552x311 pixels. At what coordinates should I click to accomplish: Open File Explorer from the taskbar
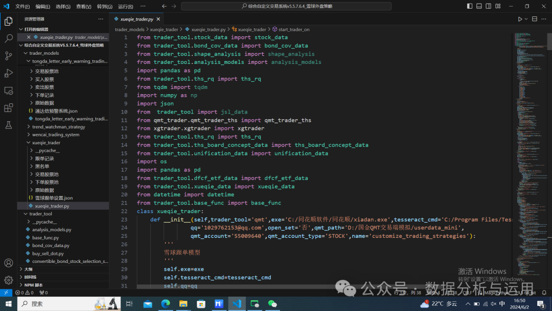pos(183,304)
